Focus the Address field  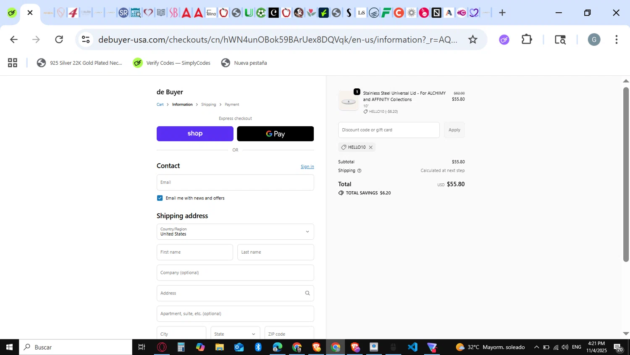(235, 293)
